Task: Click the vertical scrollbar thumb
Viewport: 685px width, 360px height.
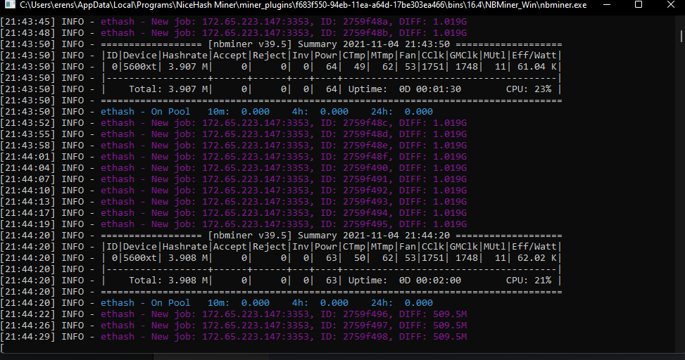Action: tap(681, 37)
